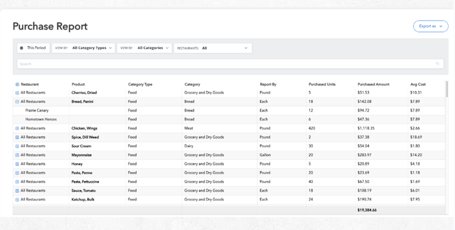Sort by Purchased Amount column header
Screen dimensions: 455x230
pyautogui.click(x=373, y=84)
